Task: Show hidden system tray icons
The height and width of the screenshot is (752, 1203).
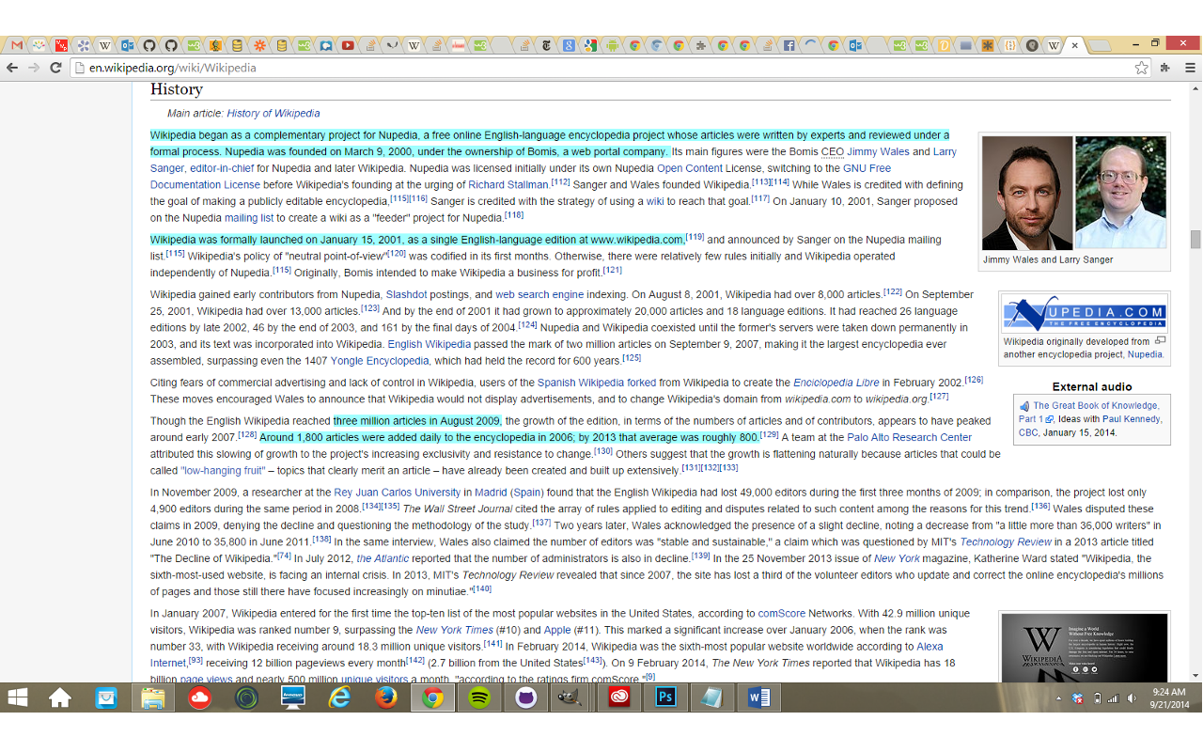Action: pyautogui.click(x=1059, y=698)
